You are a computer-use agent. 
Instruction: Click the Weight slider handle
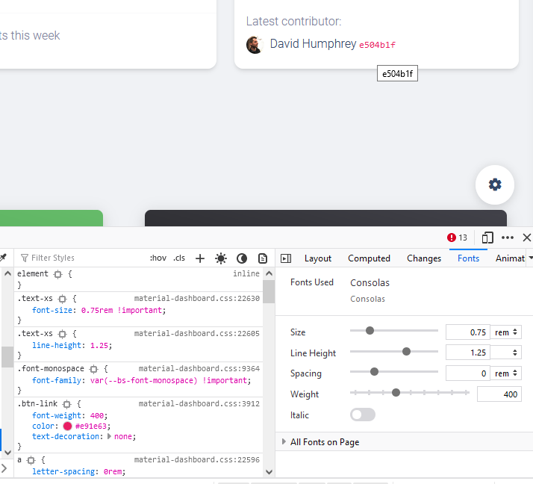(396, 393)
